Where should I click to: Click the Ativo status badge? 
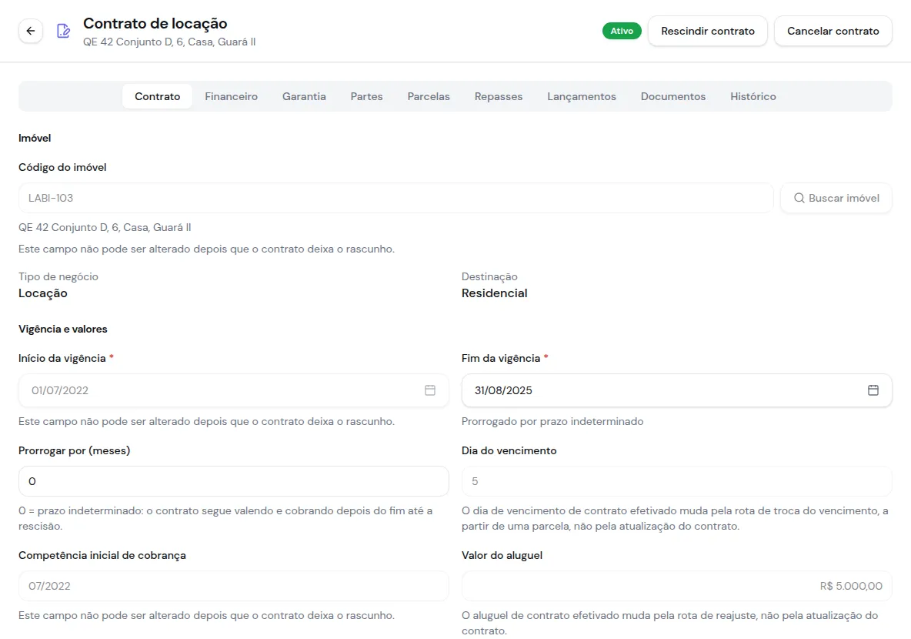click(x=622, y=31)
